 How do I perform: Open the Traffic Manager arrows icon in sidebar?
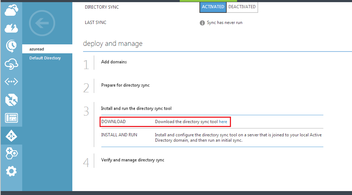click(11, 100)
